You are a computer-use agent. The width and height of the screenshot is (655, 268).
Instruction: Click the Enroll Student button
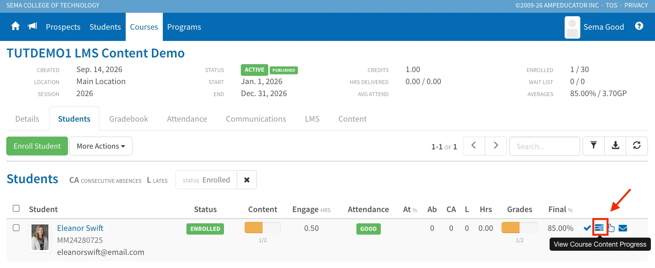click(x=37, y=146)
